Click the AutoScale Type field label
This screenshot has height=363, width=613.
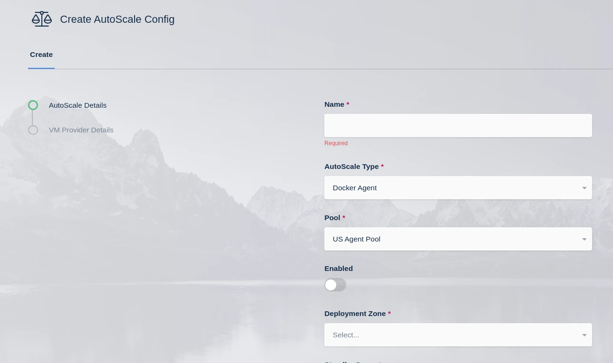[351, 167]
